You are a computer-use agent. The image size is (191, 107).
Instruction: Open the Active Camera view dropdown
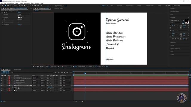point(82,67)
